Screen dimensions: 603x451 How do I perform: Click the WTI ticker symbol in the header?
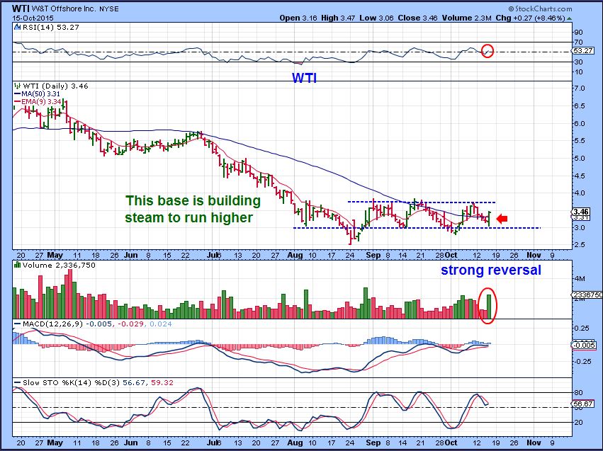click(21, 8)
